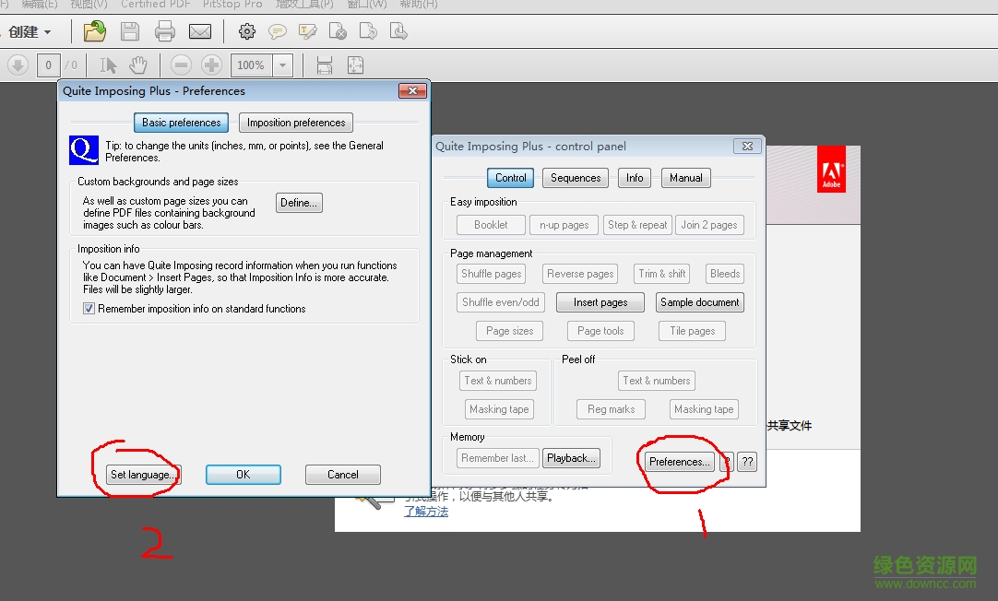Click the email envelope icon
The width and height of the screenshot is (998, 601).
[200, 31]
